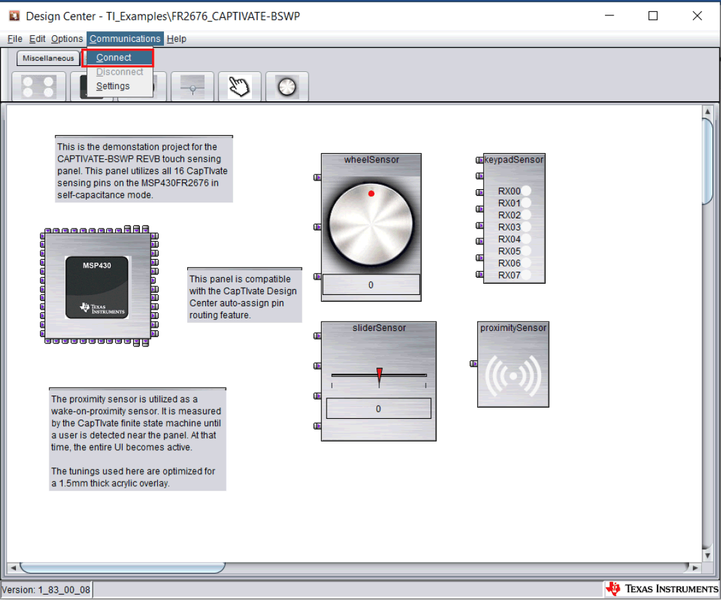
Task: Open the Help menu
Action: [x=177, y=39]
